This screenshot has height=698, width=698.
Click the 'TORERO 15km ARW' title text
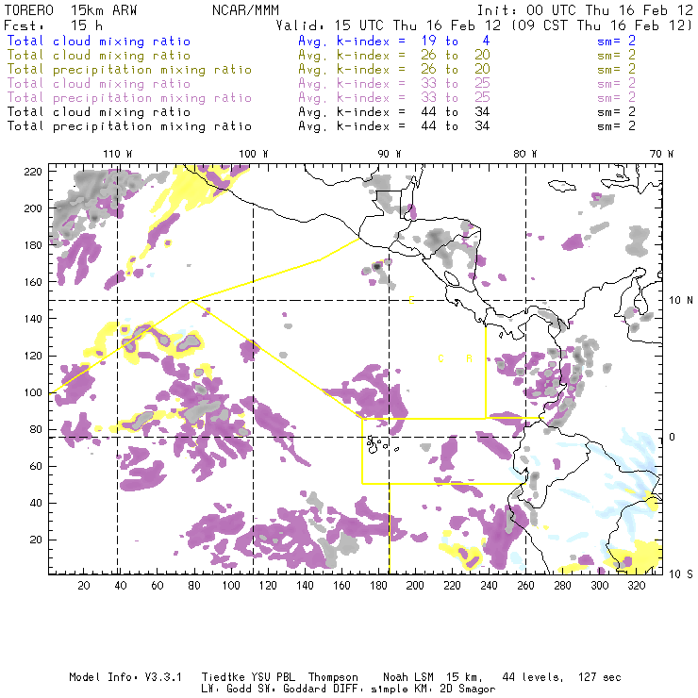71,9
